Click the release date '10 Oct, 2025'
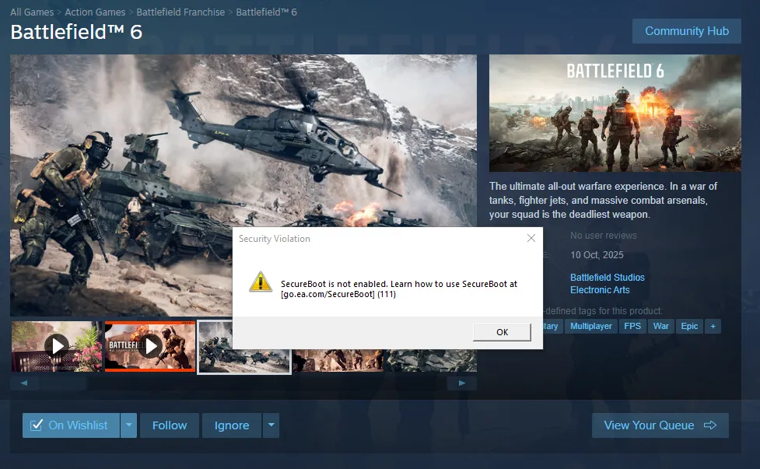The width and height of the screenshot is (760, 469). 597,255
